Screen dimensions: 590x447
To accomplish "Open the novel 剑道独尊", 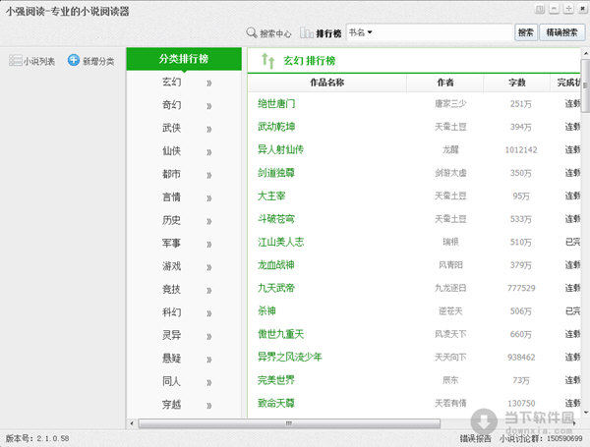I will [276, 173].
